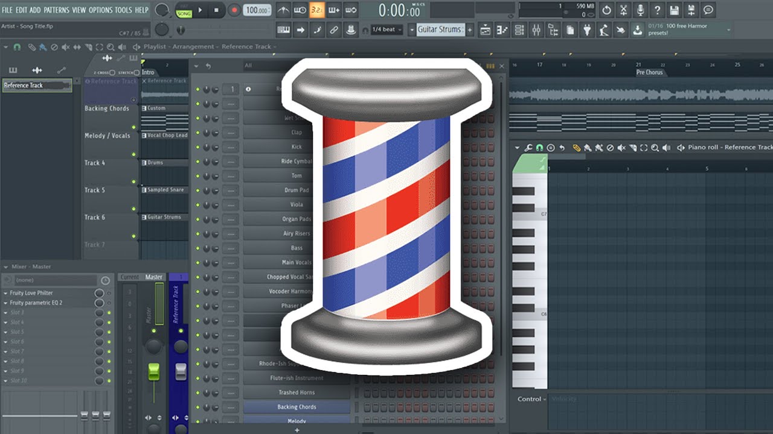Open the mixer view button in toolbar

pos(536,30)
